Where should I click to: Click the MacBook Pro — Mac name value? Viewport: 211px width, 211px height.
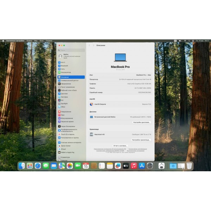coord(143,75)
